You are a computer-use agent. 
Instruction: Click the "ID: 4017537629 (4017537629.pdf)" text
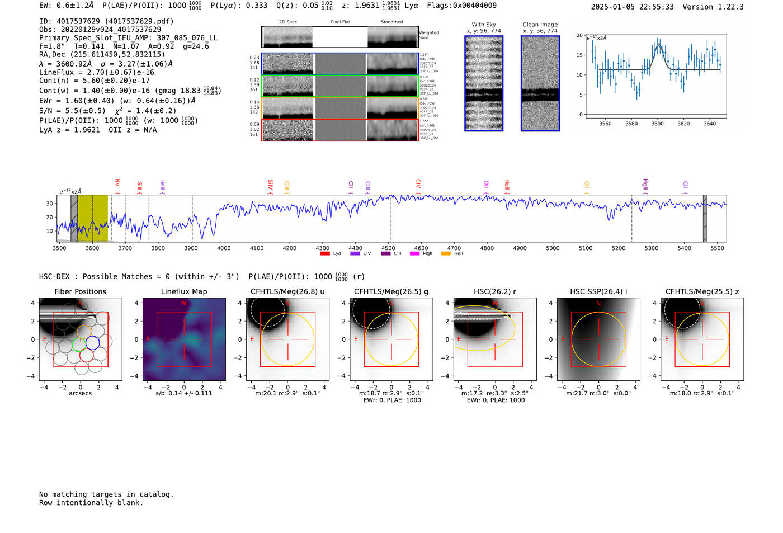(x=106, y=21)
